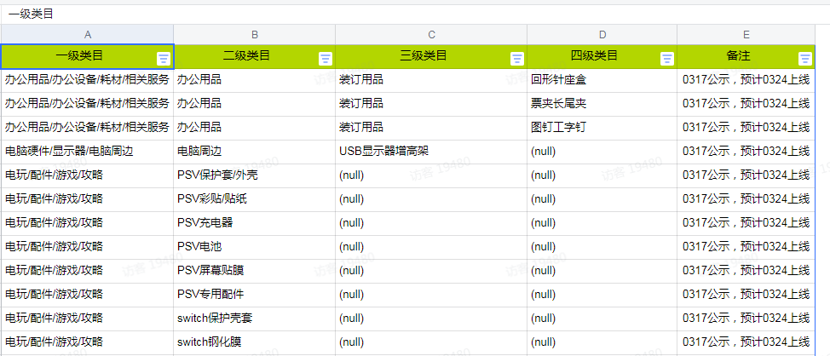
Task: Select column B header
Action: (255, 34)
